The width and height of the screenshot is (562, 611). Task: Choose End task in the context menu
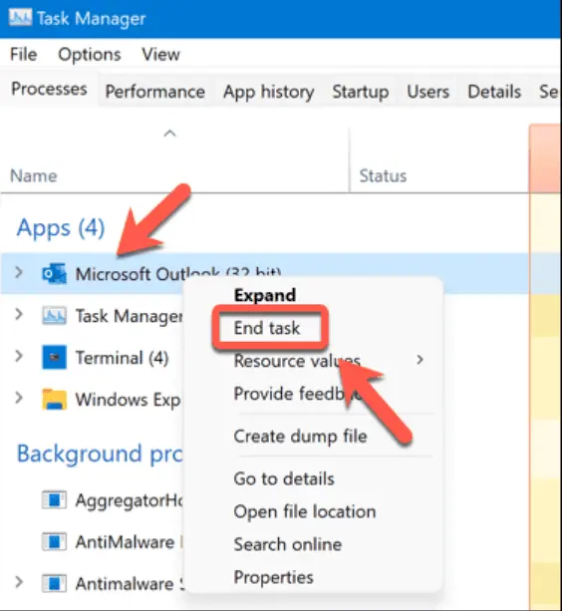click(267, 328)
